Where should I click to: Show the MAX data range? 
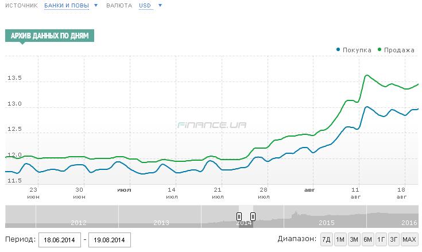pos(409,239)
